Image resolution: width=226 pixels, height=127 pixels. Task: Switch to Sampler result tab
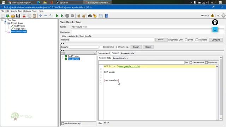104,53
